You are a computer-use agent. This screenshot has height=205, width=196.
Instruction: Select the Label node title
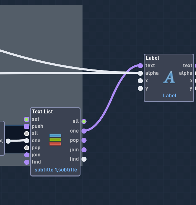click(x=153, y=58)
